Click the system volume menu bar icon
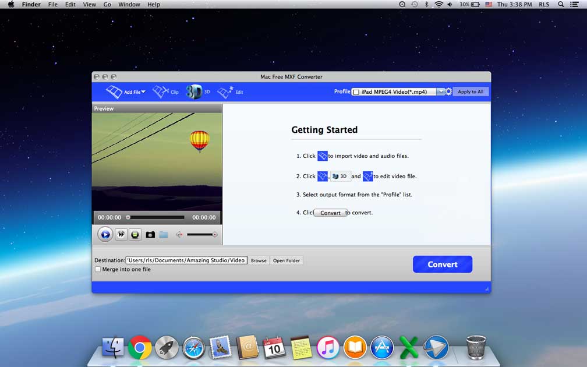The image size is (587, 367). 450,5
